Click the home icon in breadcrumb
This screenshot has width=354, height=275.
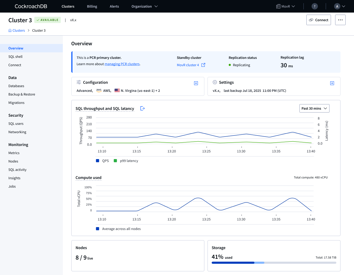click(x=10, y=30)
